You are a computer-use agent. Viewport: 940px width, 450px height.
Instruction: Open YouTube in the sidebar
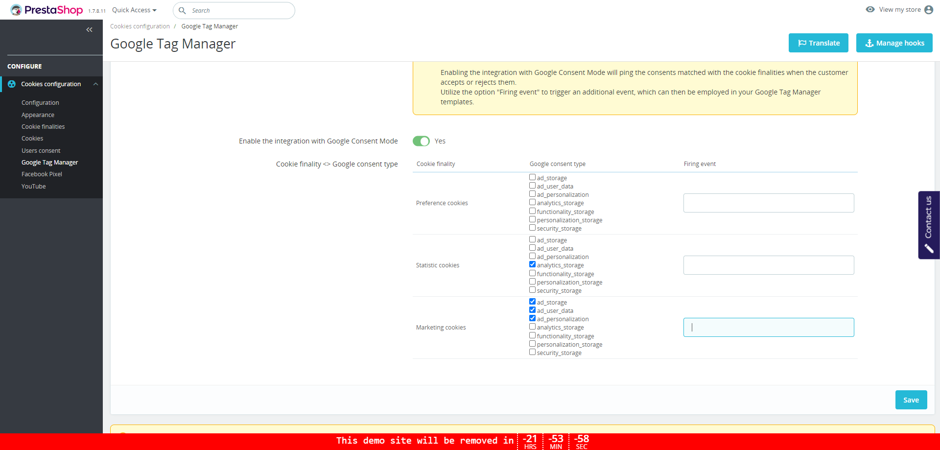point(33,187)
